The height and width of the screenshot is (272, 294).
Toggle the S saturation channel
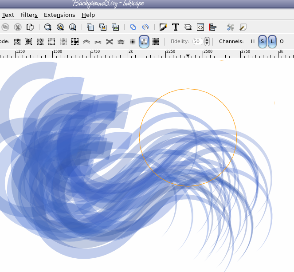pyautogui.click(x=263, y=41)
